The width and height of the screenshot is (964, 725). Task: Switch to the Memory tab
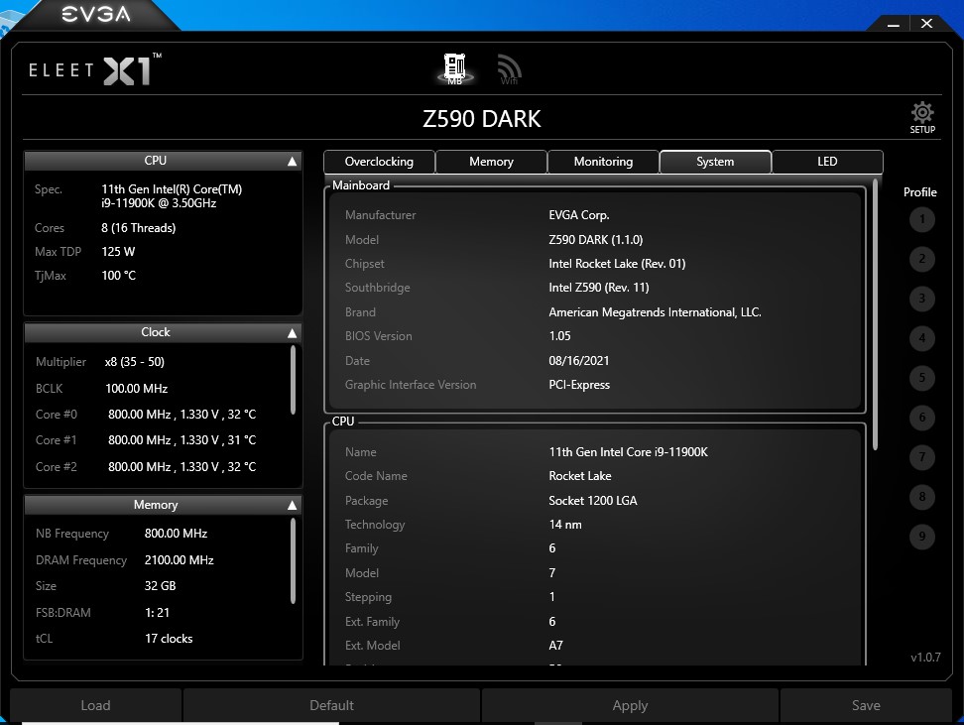491,162
